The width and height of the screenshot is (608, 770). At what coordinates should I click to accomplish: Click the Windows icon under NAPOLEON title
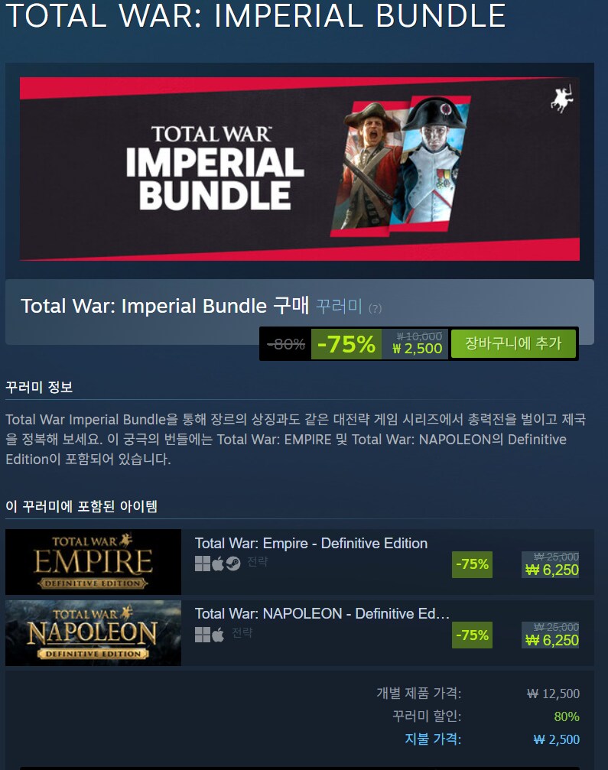pos(203,635)
